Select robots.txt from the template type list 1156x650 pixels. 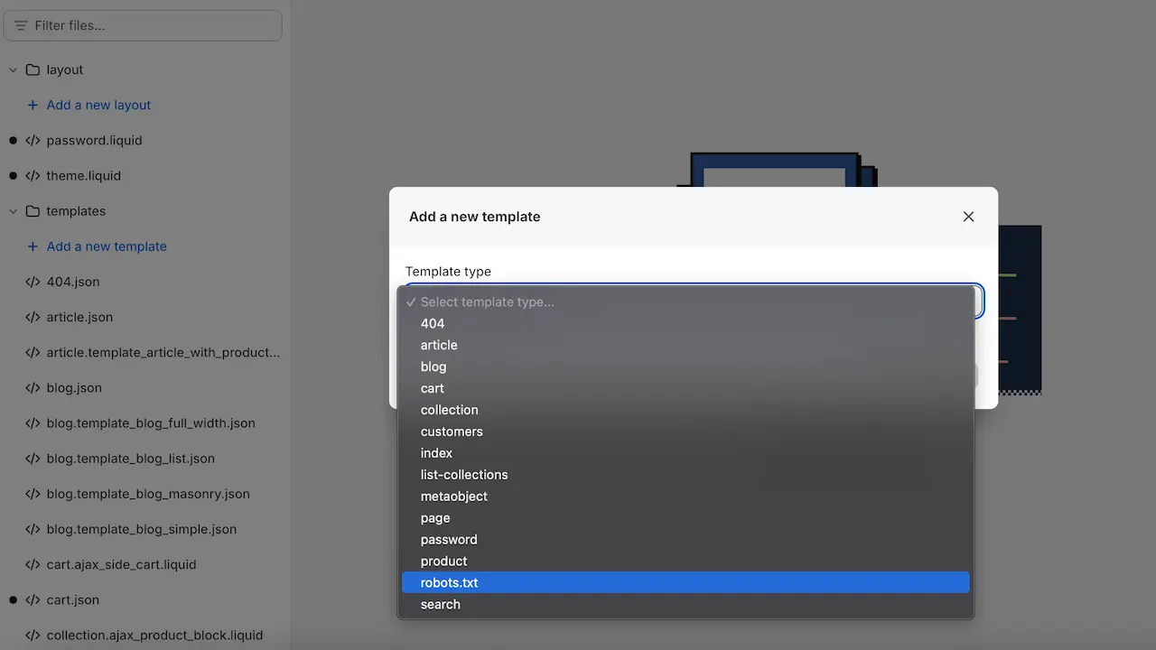pos(449,583)
